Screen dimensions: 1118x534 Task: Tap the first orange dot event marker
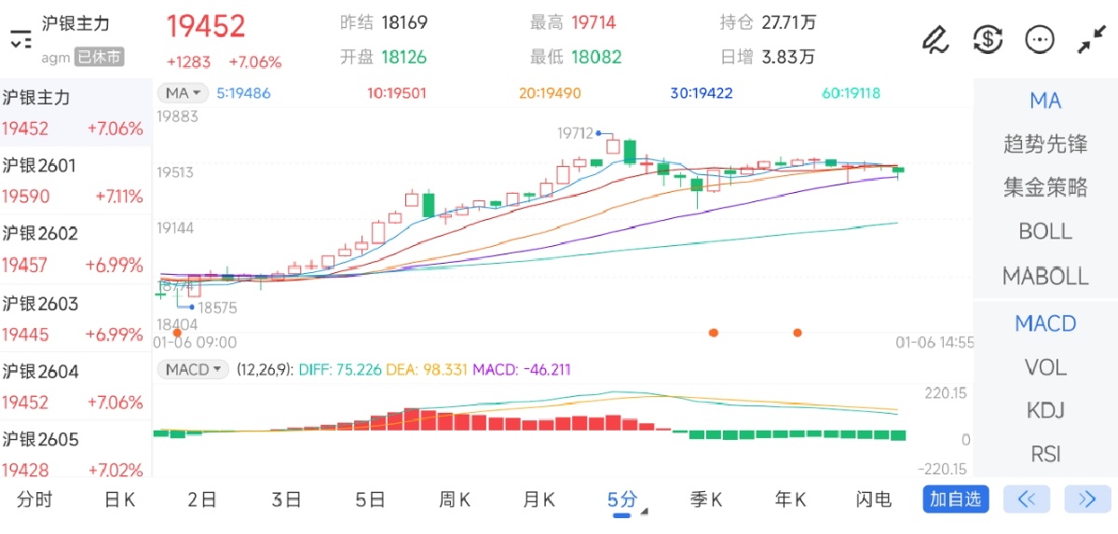pyautogui.click(x=177, y=332)
